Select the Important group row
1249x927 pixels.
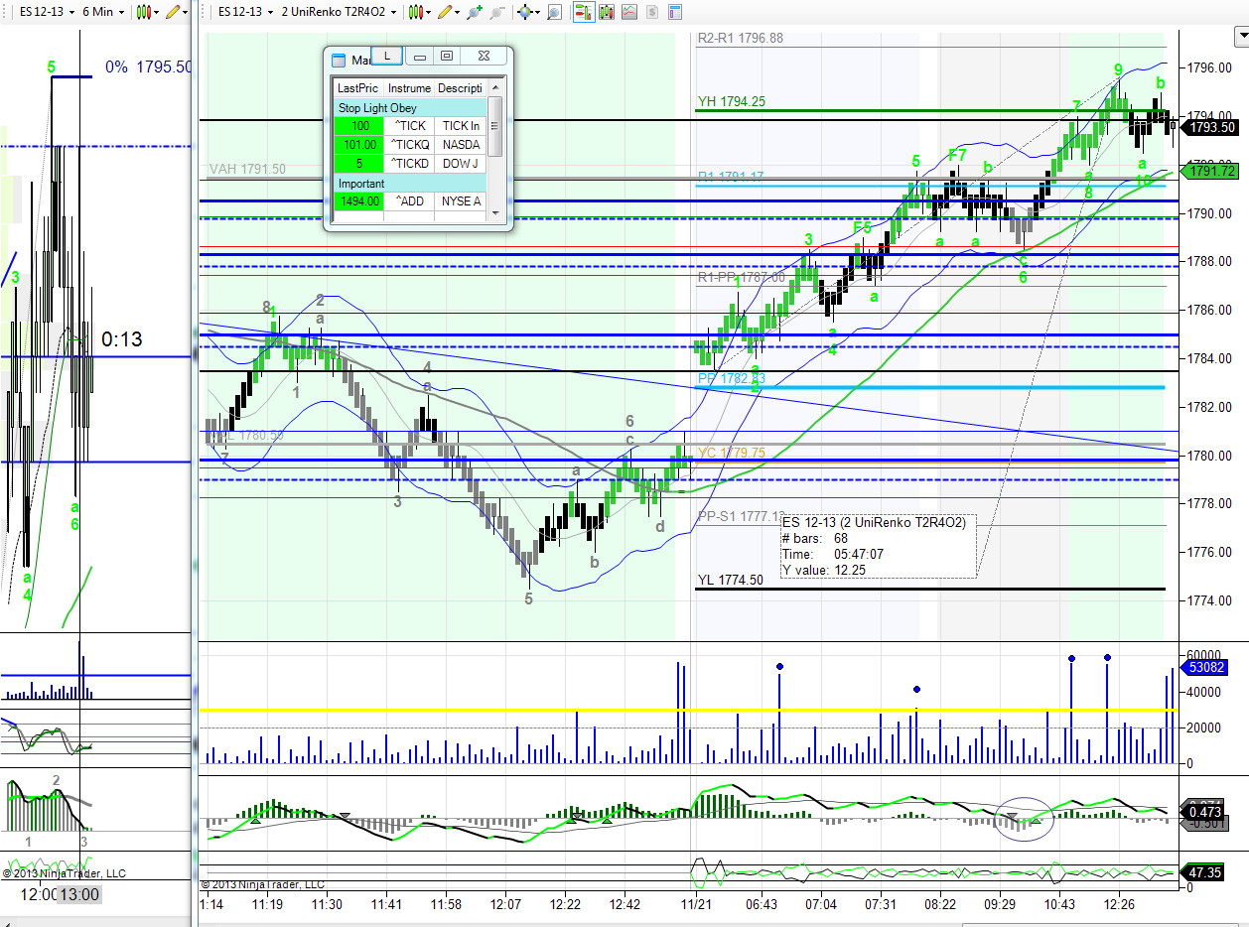coord(409,184)
